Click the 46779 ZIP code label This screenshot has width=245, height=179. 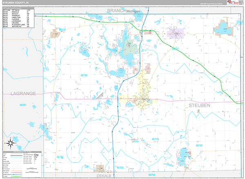(x=155, y=139)
